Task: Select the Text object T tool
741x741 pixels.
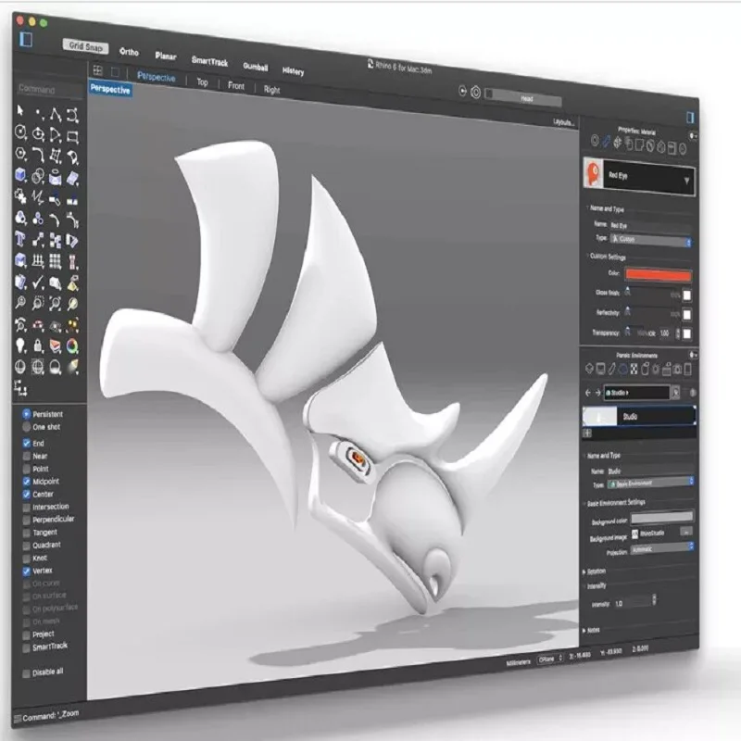Action: pos(19,239)
